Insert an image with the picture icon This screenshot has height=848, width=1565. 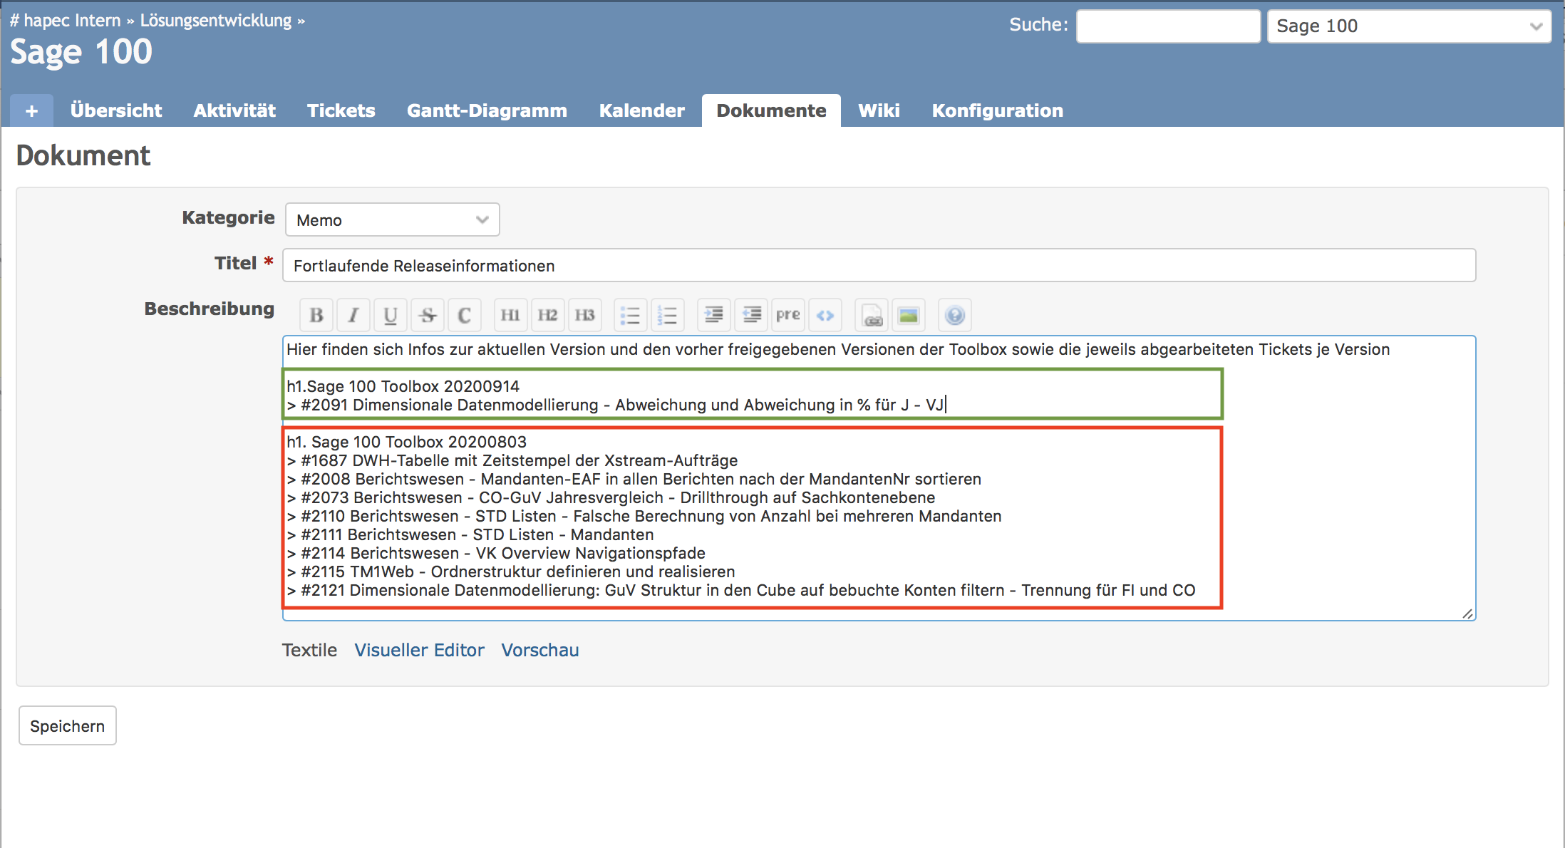[908, 315]
